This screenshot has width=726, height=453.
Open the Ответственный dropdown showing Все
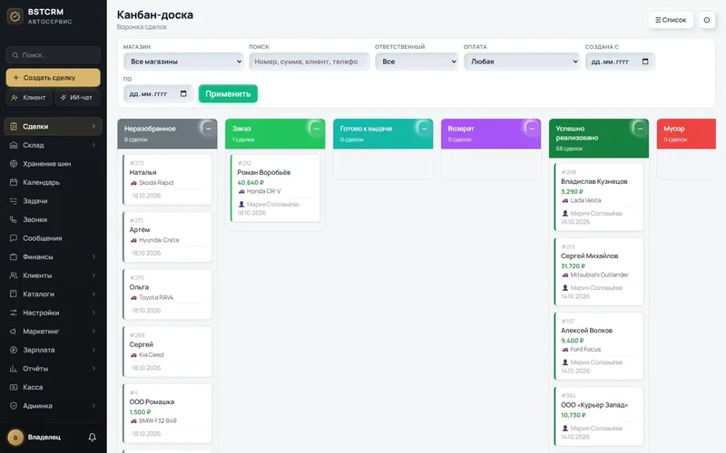click(417, 62)
